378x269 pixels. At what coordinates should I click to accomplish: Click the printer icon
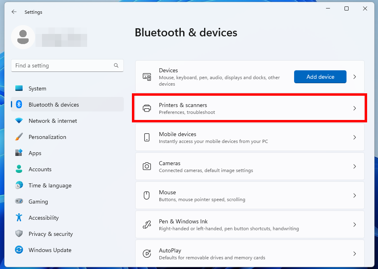click(147, 108)
